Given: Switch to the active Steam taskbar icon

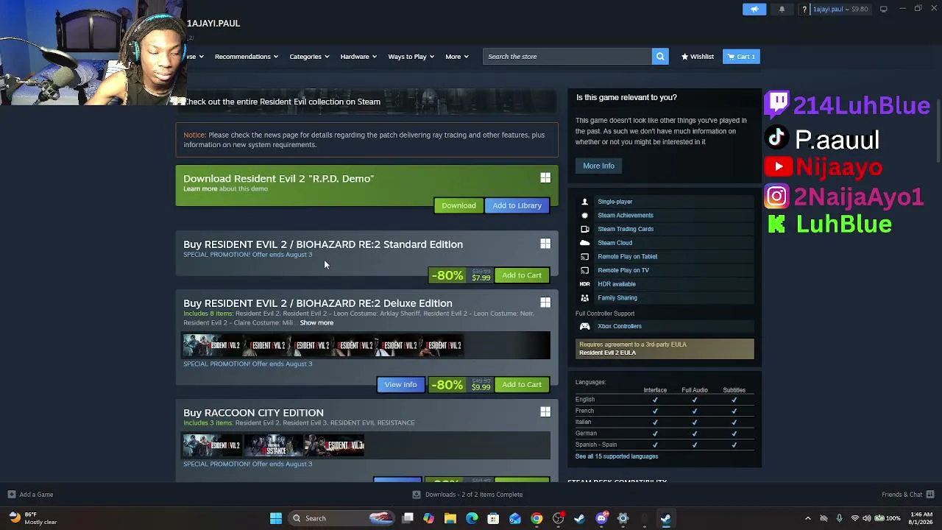Looking at the screenshot, I should pos(666,518).
